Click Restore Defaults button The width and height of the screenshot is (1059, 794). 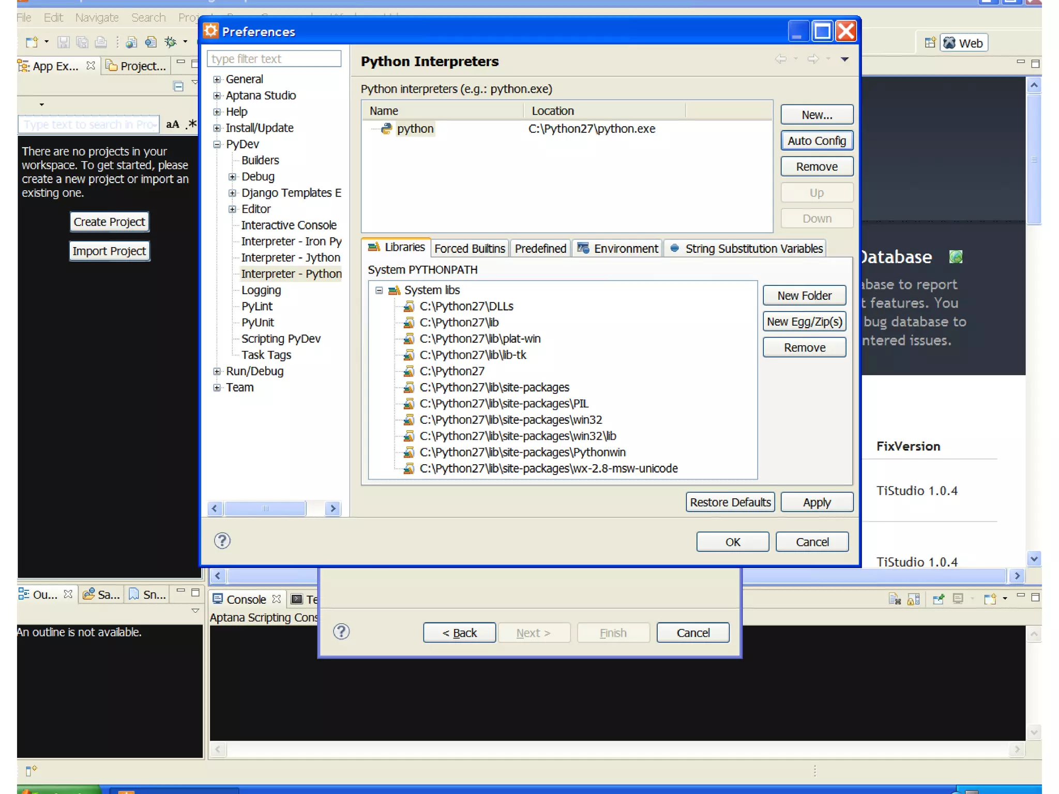730,502
